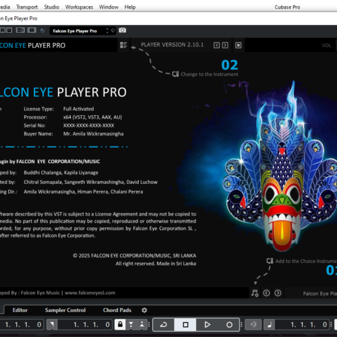Toggle the A/B settings comparison button
This screenshot has width=337, height=337.
click(x=20, y=30)
